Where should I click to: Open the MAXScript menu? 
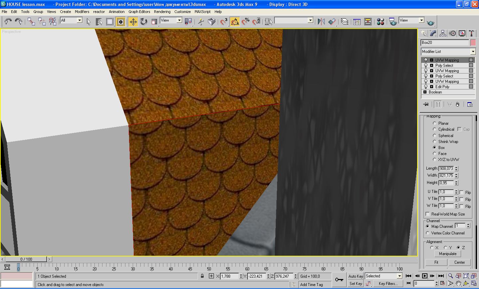click(203, 12)
